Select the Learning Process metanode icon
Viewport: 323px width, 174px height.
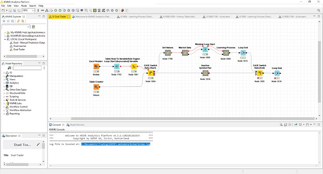coord(226,53)
